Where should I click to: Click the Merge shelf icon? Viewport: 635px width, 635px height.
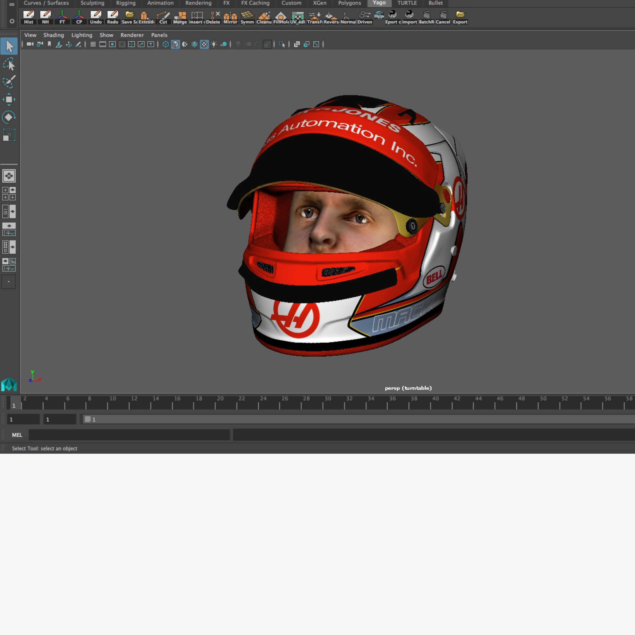(x=180, y=18)
